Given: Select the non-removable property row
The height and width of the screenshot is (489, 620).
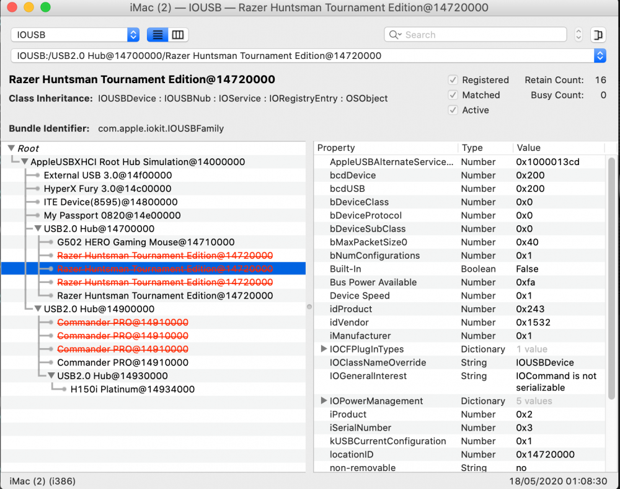Looking at the screenshot, I should (x=459, y=468).
